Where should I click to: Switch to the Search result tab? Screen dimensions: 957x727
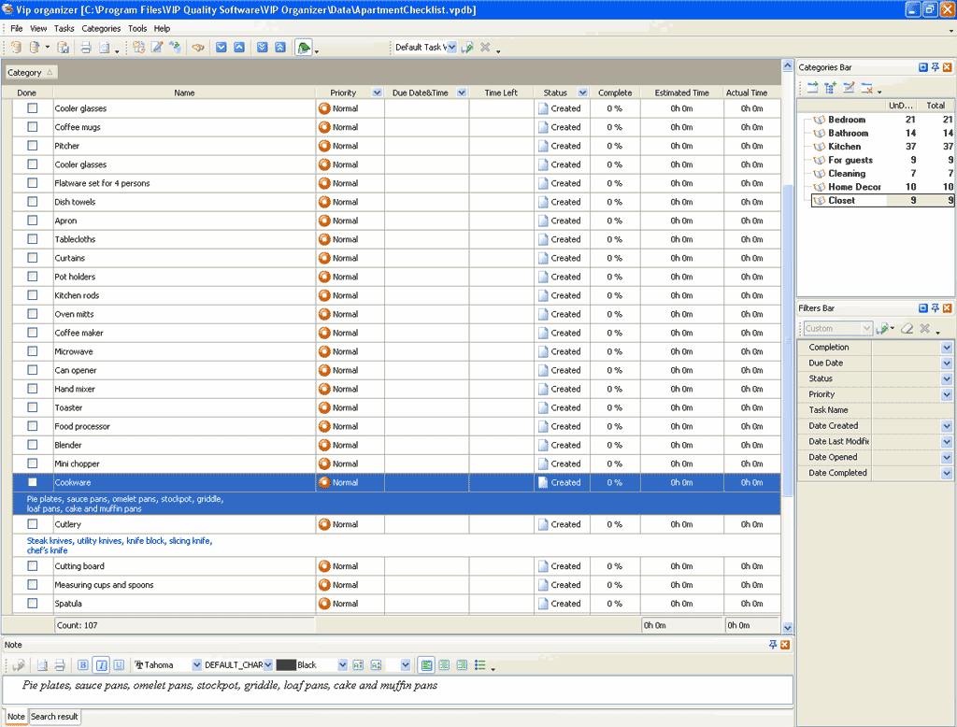tap(55, 717)
